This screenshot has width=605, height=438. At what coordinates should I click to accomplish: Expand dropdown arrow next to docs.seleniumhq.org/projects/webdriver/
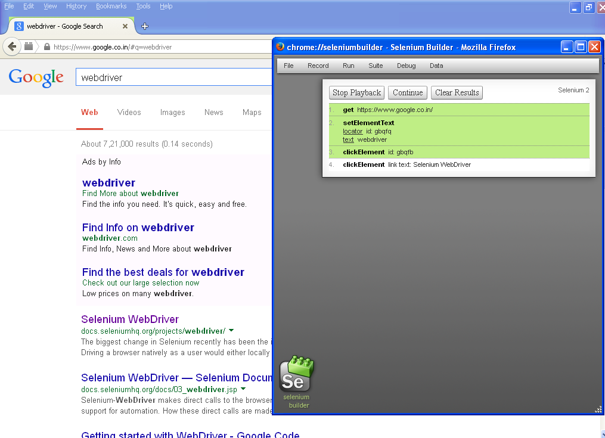point(231,330)
